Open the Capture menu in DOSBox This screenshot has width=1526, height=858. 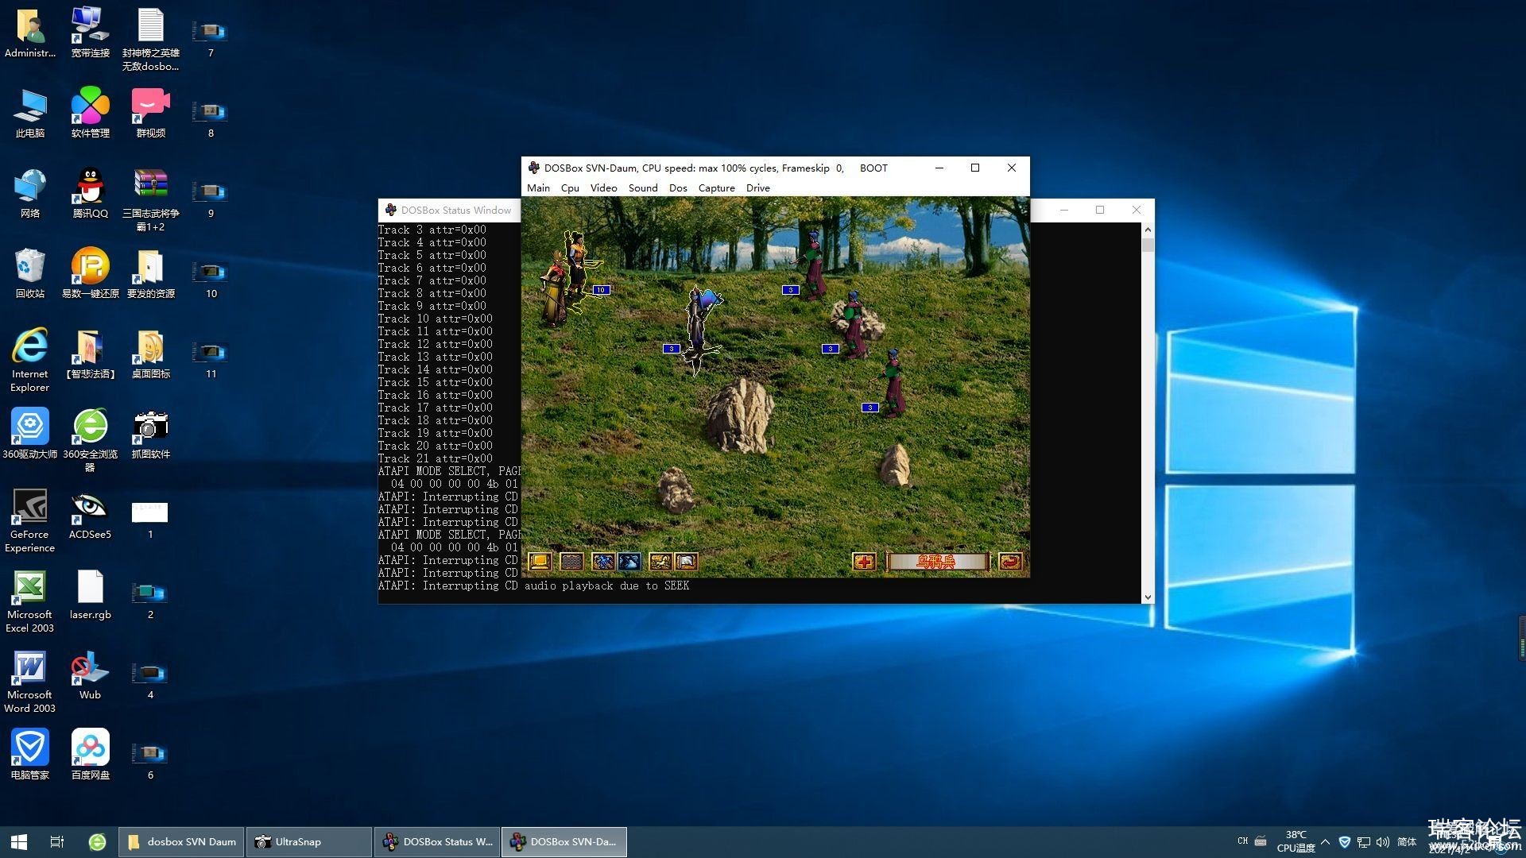click(x=716, y=188)
